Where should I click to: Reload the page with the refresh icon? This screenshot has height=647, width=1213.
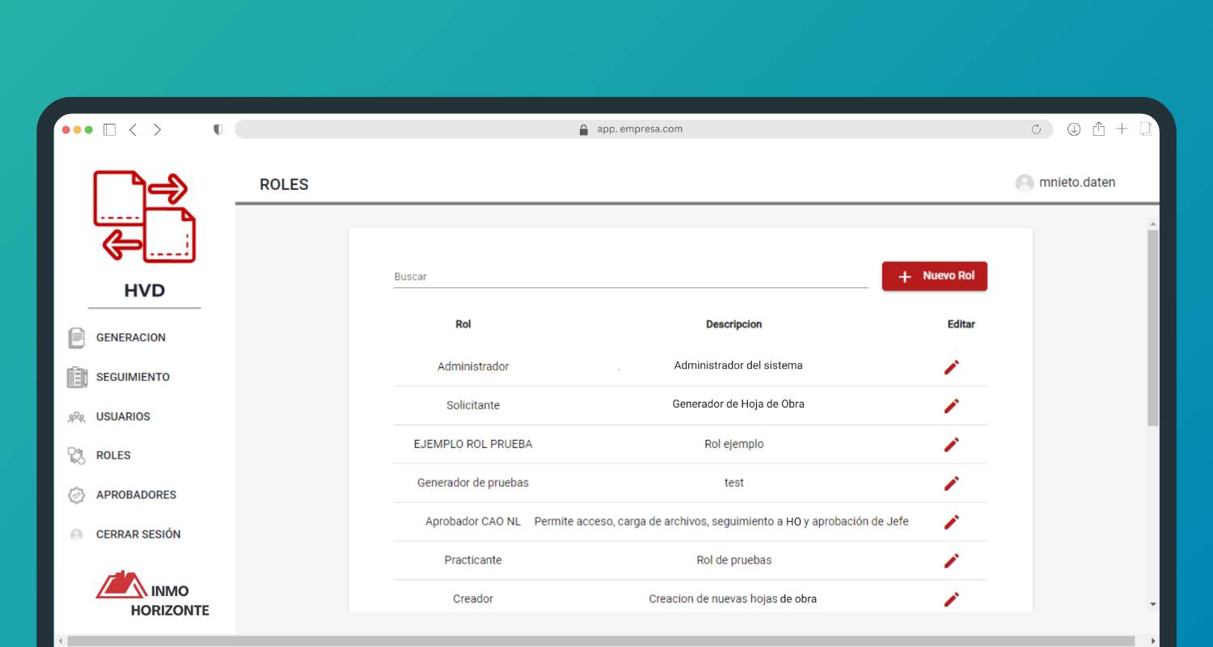pos(1036,129)
